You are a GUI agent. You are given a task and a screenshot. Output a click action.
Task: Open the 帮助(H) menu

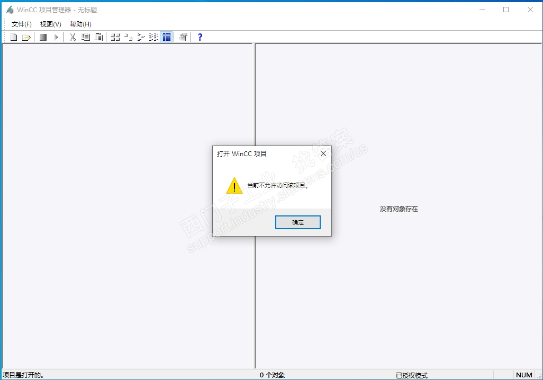pos(80,24)
